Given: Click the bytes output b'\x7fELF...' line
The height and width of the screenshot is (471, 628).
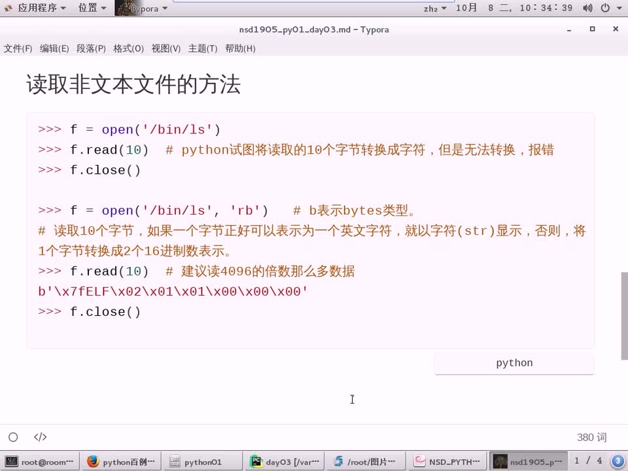Looking at the screenshot, I should (x=173, y=292).
